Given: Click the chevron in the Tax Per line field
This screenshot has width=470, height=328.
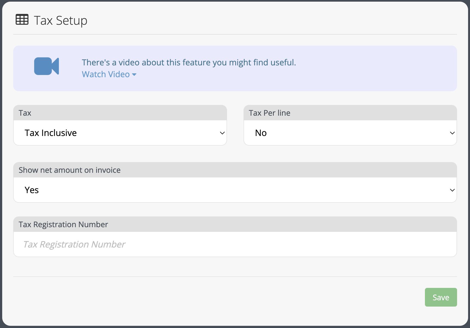Looking at the screenshot, I should pos(452,133).
